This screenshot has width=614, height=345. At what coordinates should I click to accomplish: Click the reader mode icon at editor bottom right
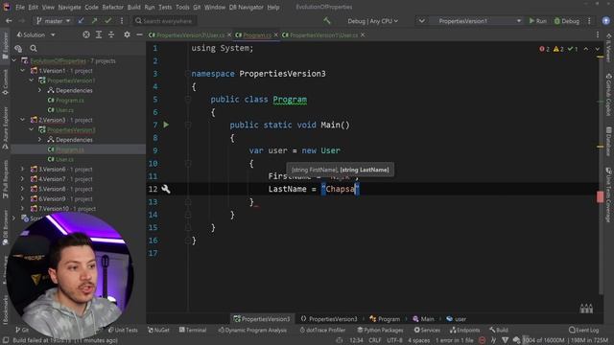(x=586, y=309)
